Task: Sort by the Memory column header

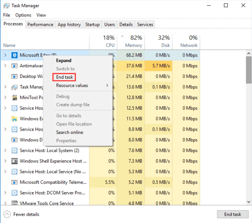Action: coord(131,41)
